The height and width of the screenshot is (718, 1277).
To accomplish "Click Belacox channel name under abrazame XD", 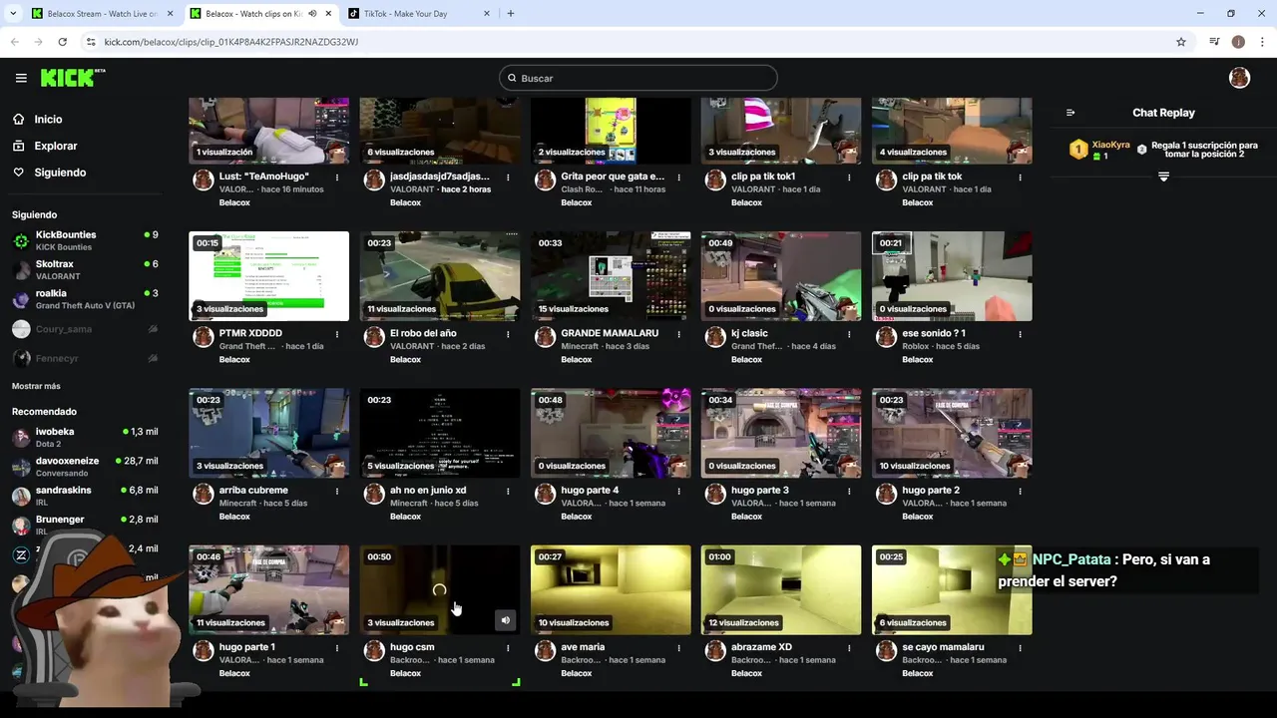I will click(x=746, y=673).
